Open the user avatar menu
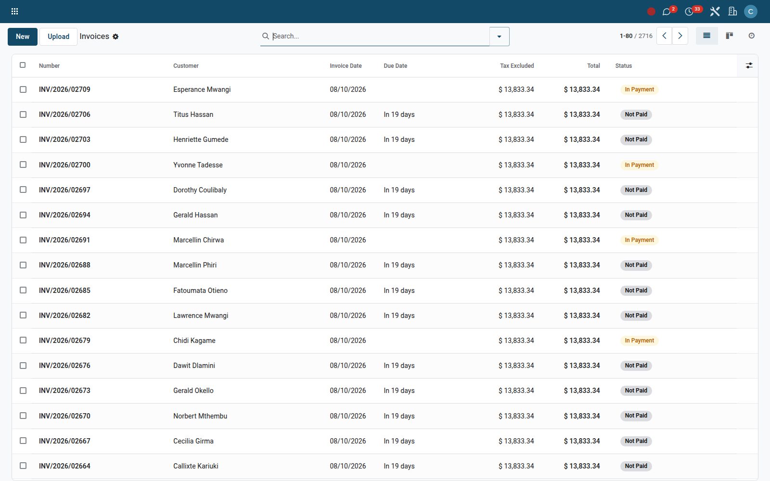Screen dimensions: 770x481 pos(750,12)
